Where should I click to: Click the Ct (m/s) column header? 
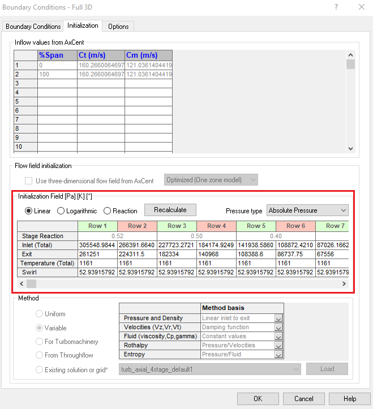click(x=101, y=55)
